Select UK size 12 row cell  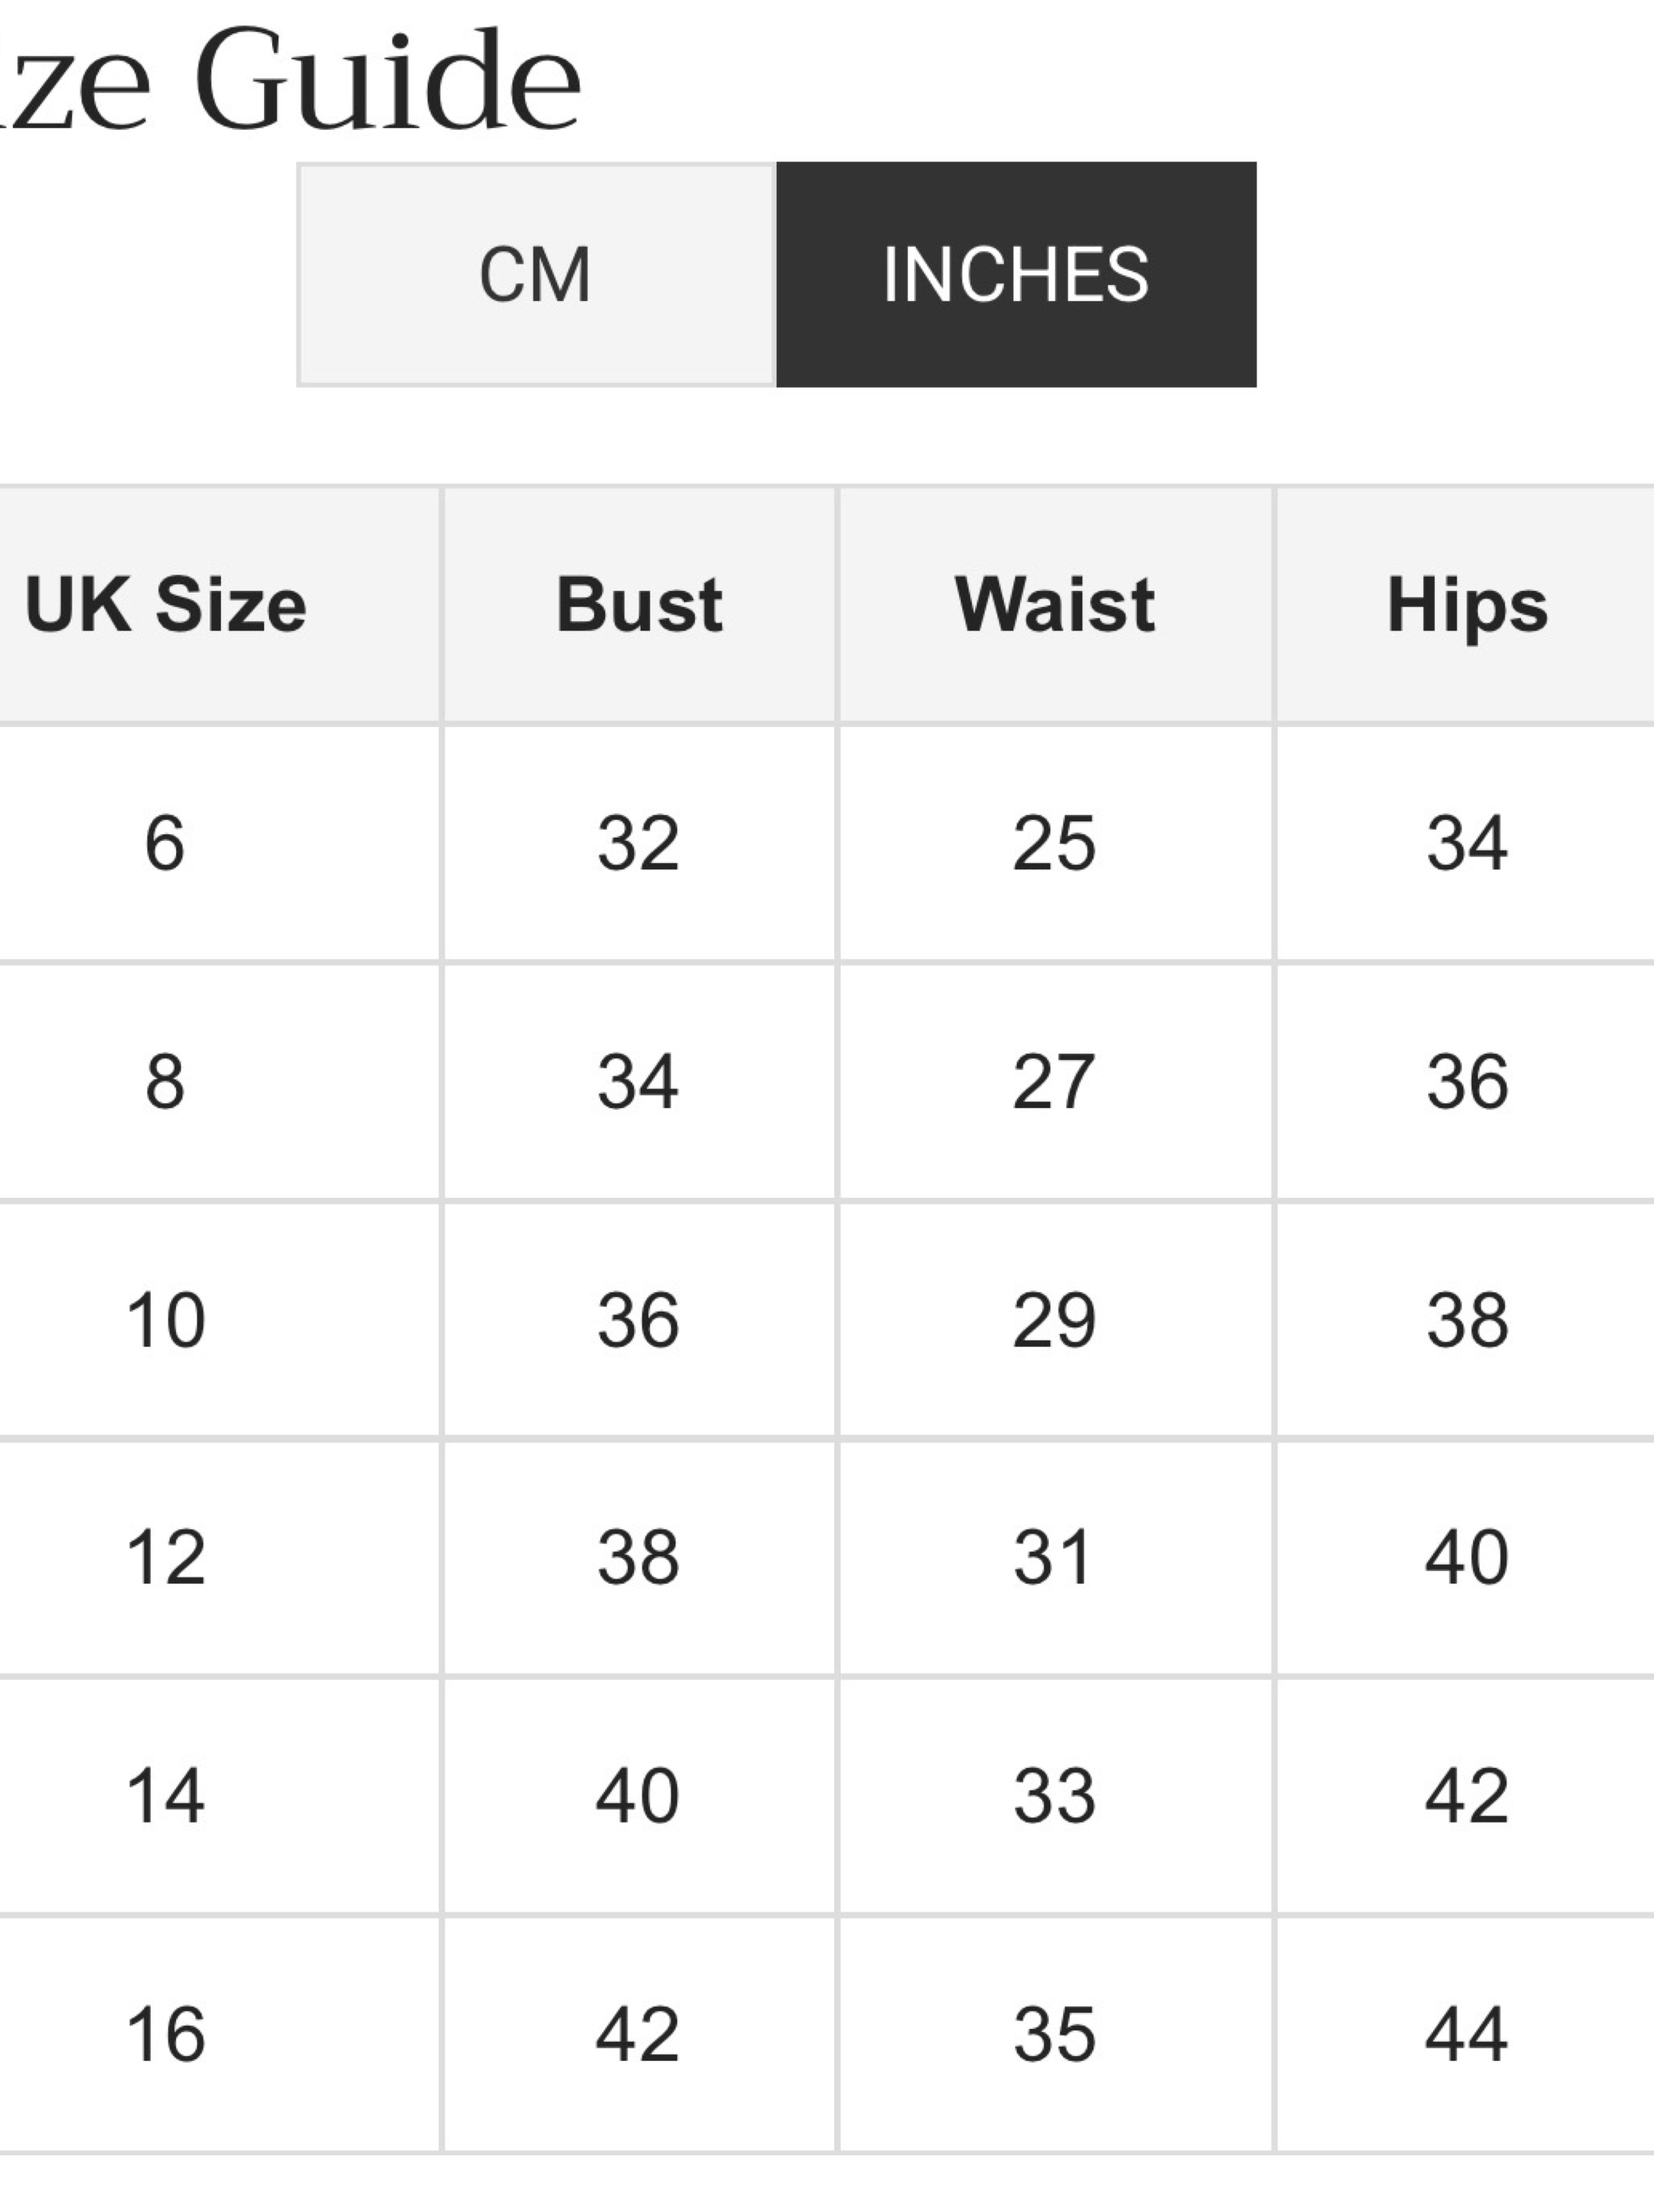166,1557
